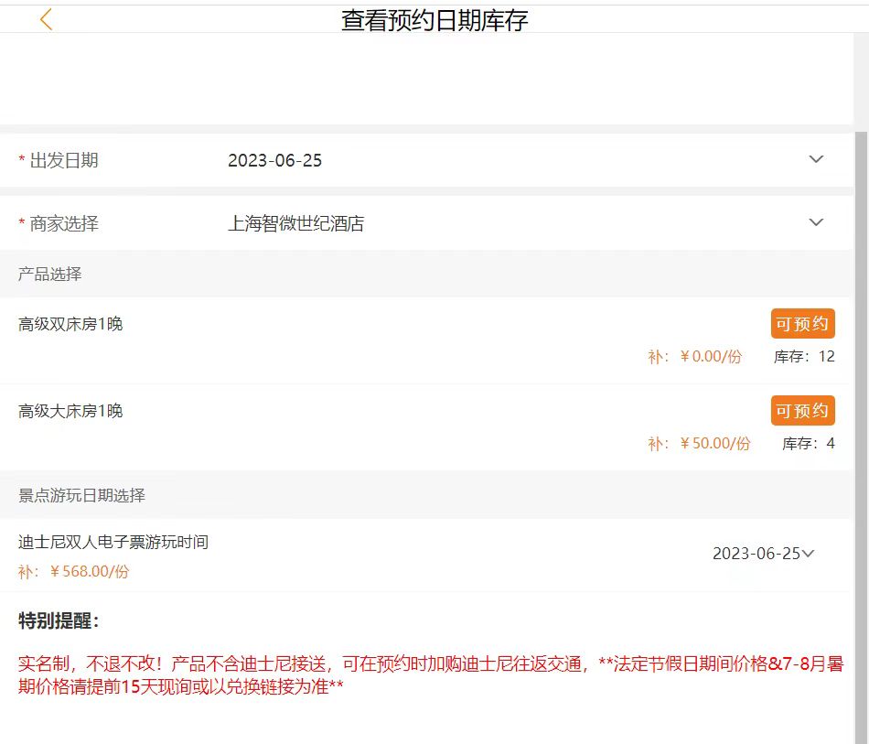Viewport: 869px width, 744px height.
Task: Select the departure date value 2023-06-25
Action: click(274, 161)
